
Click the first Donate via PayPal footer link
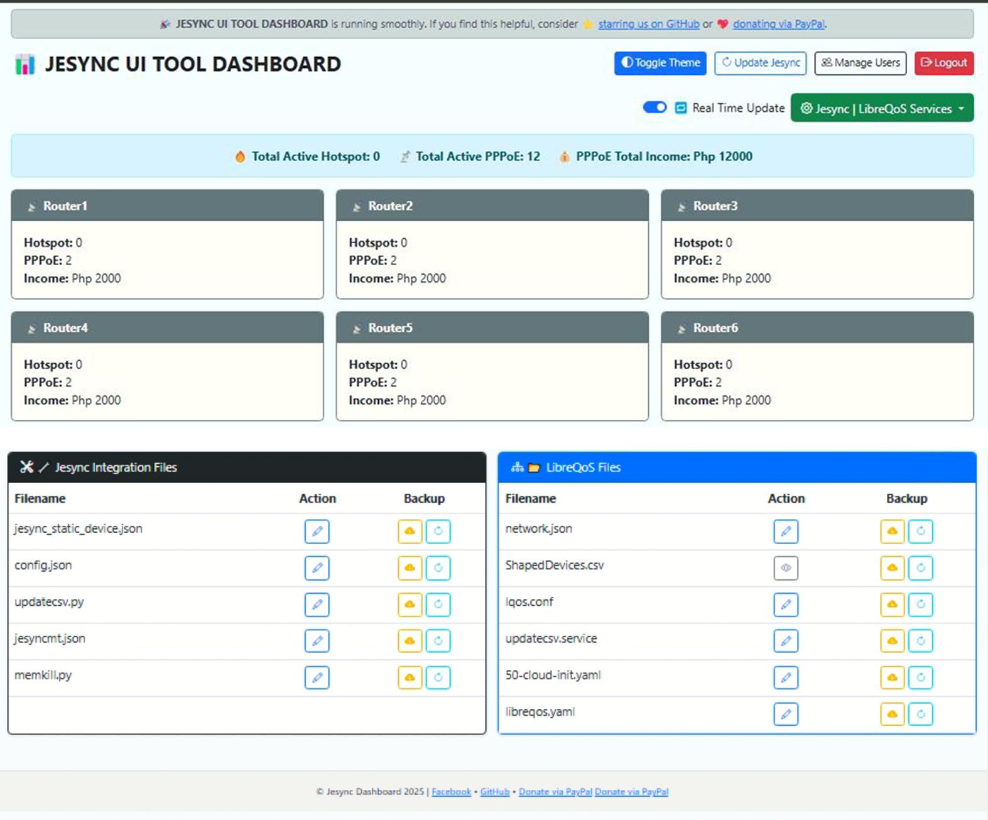point(555,792)
